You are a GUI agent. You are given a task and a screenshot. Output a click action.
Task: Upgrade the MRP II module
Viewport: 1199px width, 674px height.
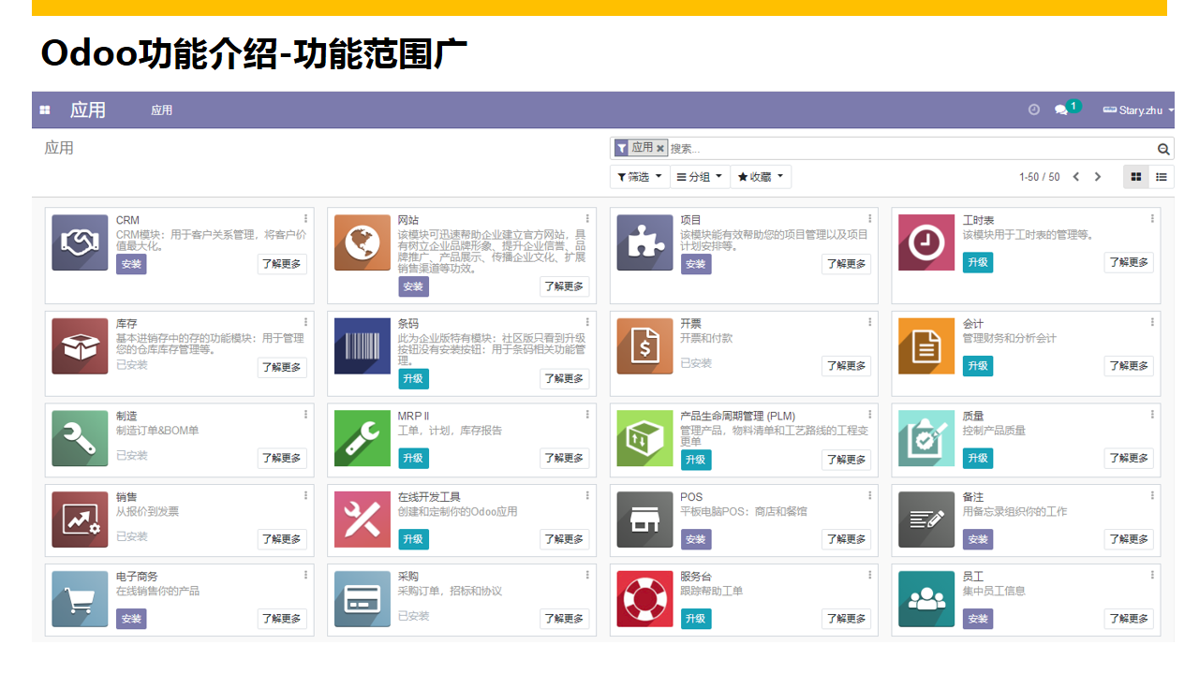(x=413, y=458)
